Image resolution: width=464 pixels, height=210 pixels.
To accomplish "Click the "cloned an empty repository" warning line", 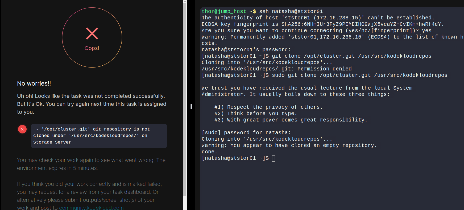I will [x=289, y=145].
